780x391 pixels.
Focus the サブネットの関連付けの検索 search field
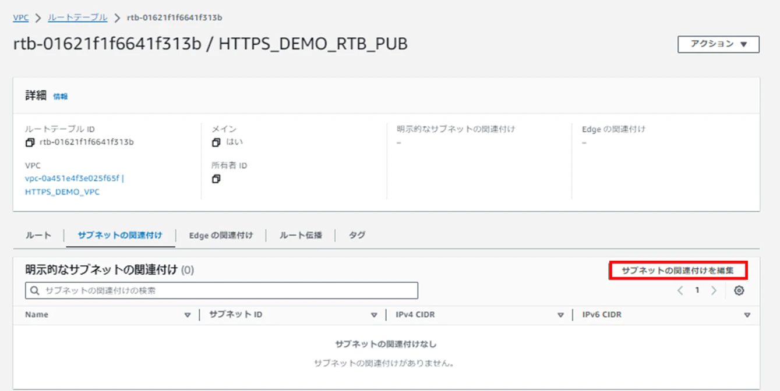221,290
